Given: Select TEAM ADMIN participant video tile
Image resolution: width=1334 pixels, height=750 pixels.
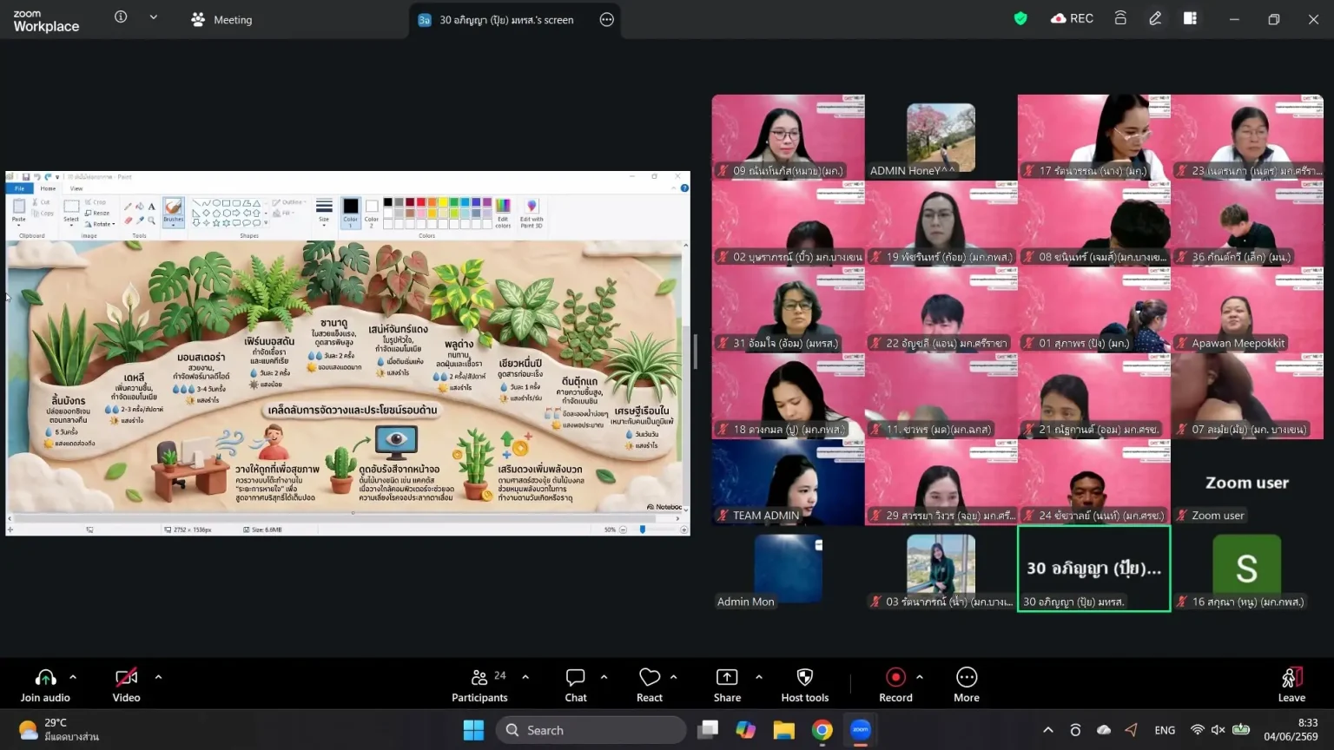Looking at the screenshot, I should point(789,482).
